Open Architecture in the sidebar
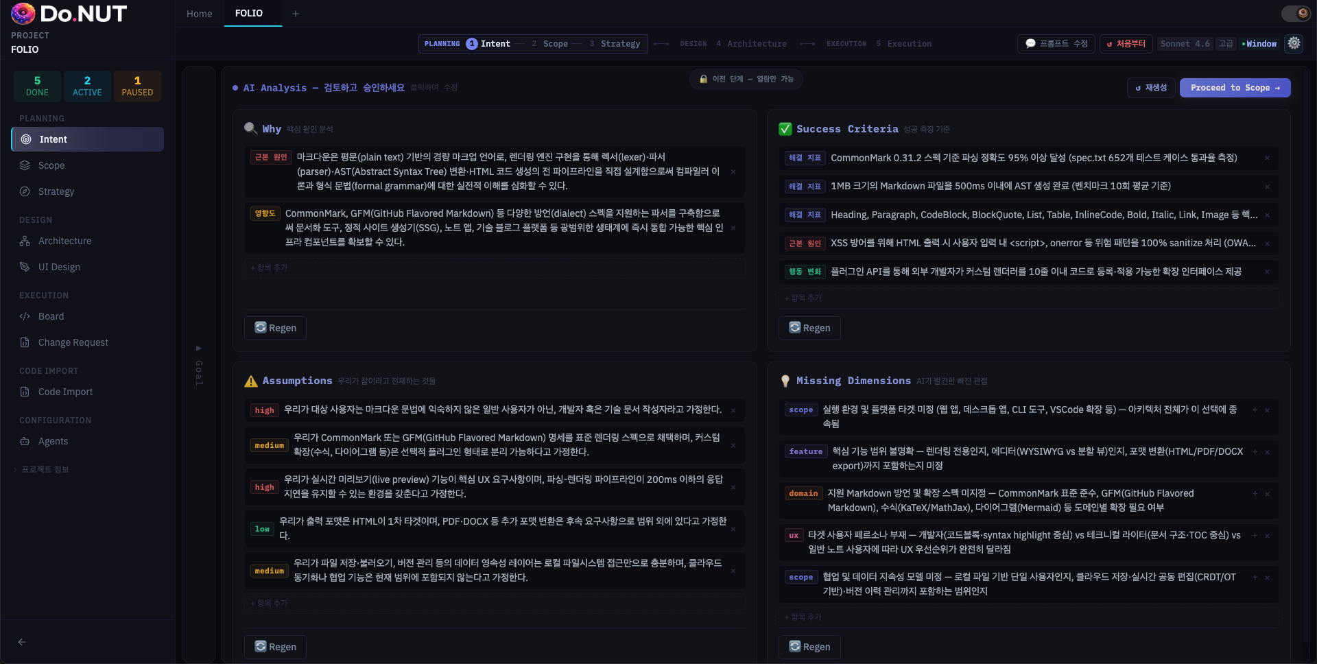This screenshot has height=664, width=1317. pyautogui.click(x=88, y=241)
